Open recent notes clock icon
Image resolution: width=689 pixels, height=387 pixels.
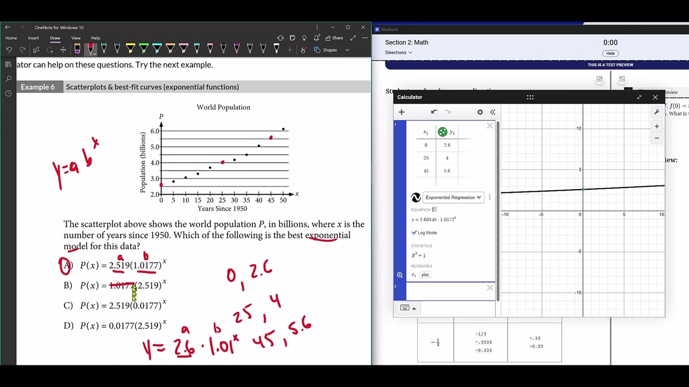tap(8, 94)
